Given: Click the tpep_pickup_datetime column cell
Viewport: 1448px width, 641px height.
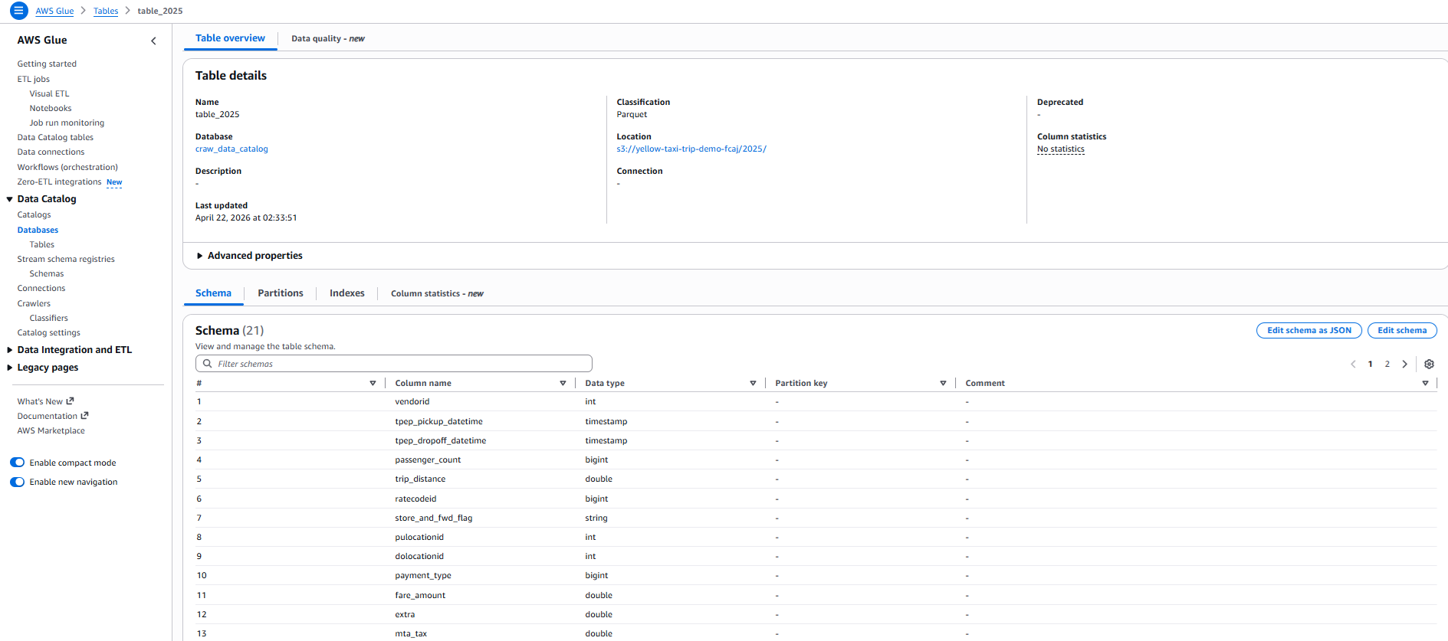Looking at the screenshot, I should coord(438,421).
